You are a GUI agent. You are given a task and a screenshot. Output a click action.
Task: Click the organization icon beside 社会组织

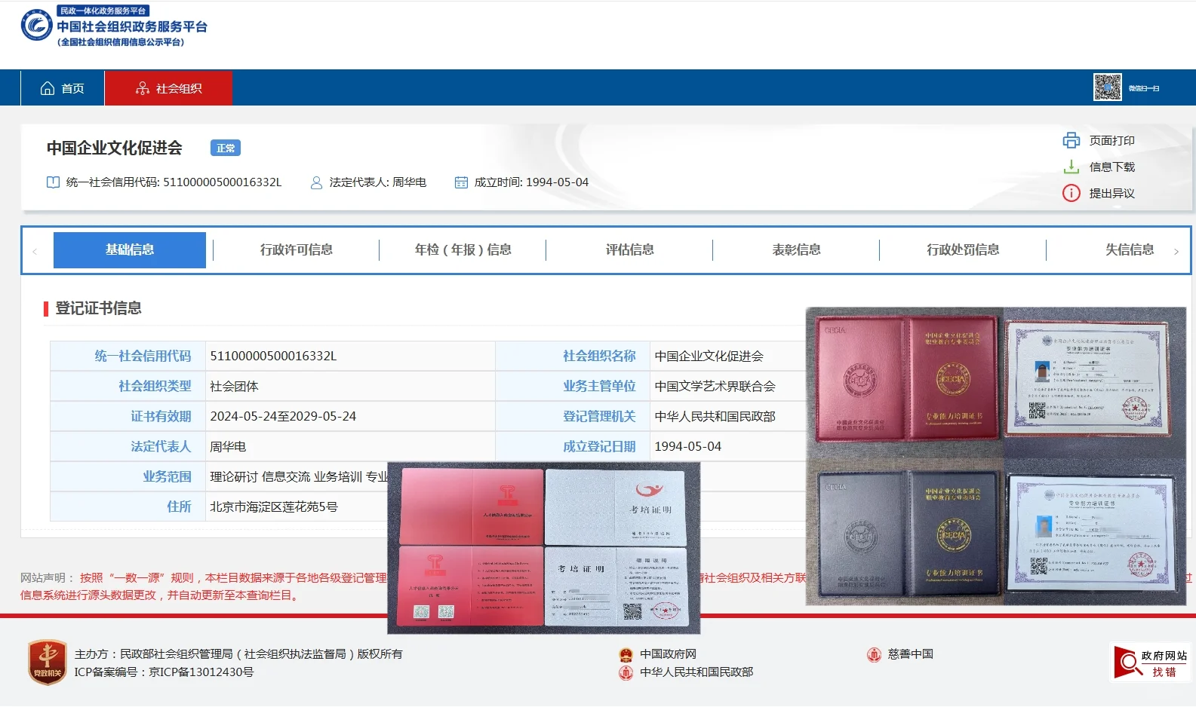143,88
